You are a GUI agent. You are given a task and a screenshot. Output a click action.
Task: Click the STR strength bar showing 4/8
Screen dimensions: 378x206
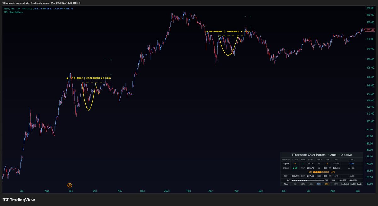pyautogui.click(x=321, y=172)
